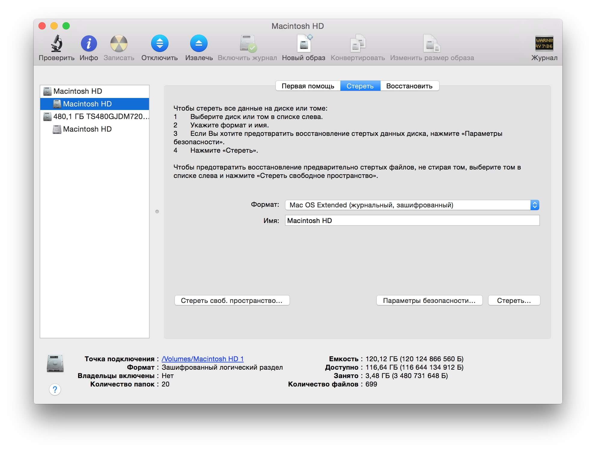Image resolution: width=596 pixels, height=452 pixels.
Task: Click the Извлечь eject icon
Action: [x=199, y=44]
